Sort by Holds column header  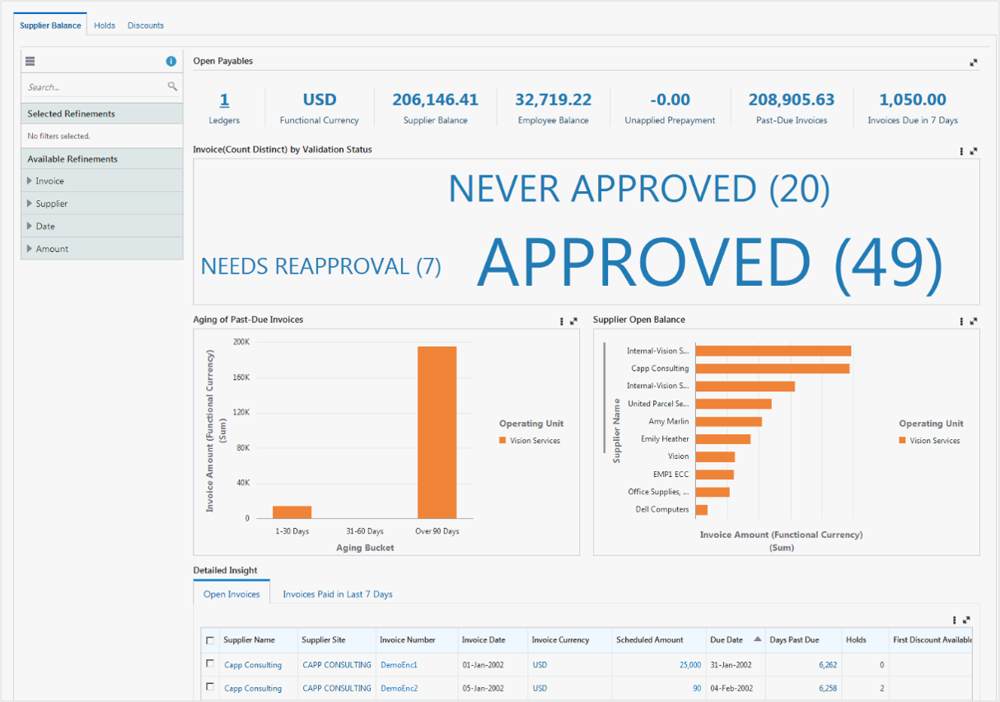[856, 640]
